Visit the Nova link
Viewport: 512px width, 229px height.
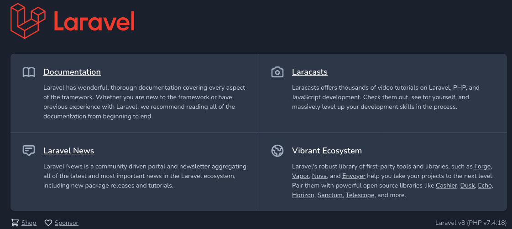coord(319,176)
